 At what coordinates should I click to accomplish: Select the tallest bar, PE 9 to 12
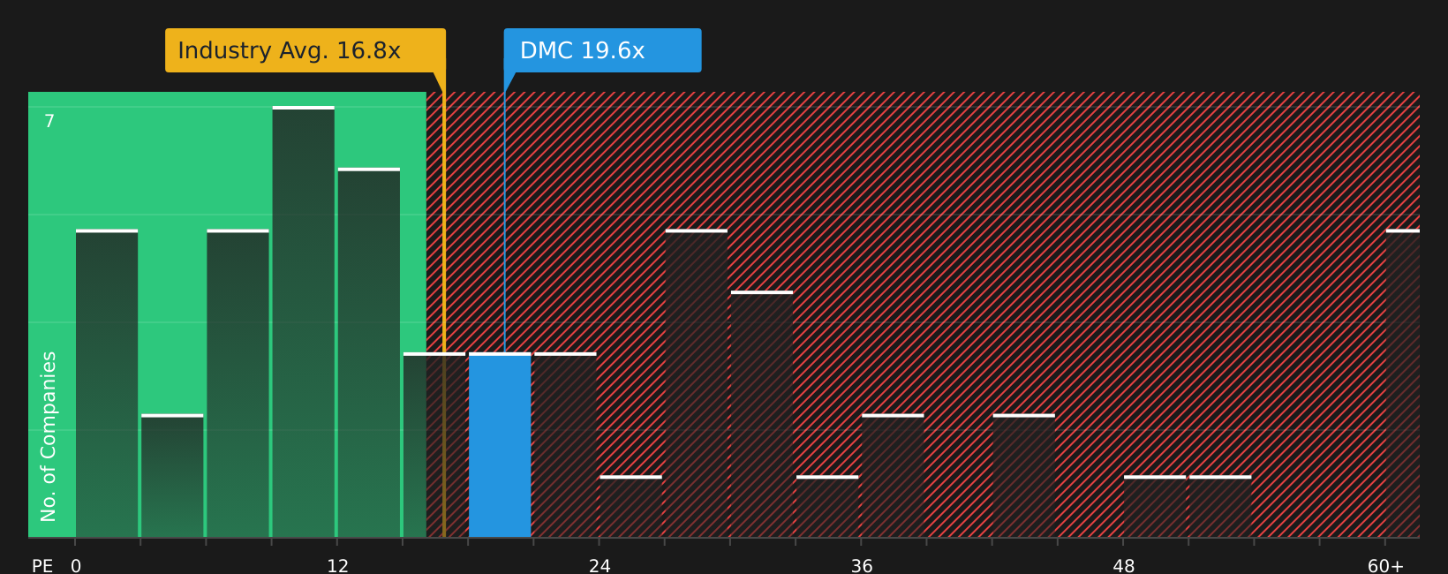(x=304, y=321)
